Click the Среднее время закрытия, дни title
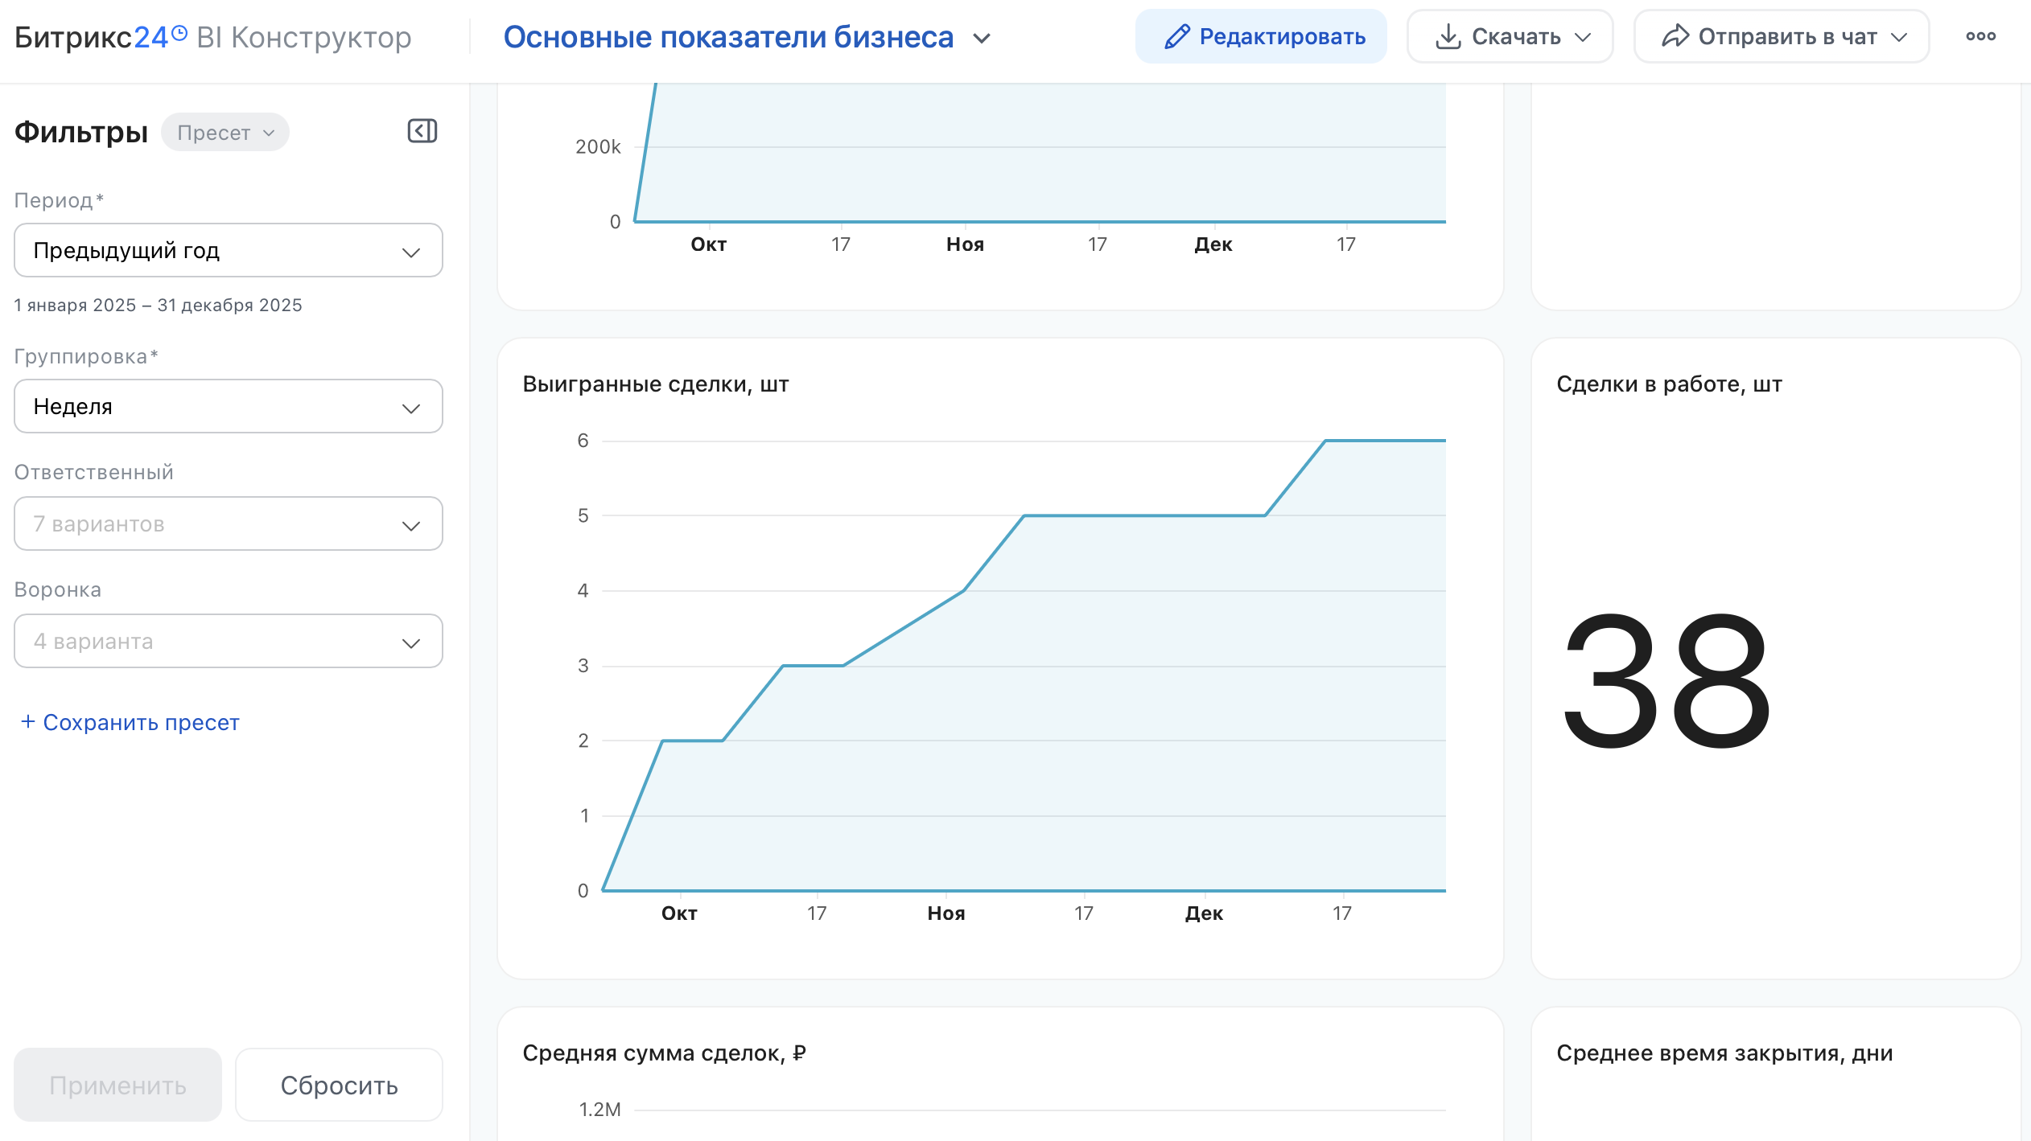 (x=1724, y=1053)
